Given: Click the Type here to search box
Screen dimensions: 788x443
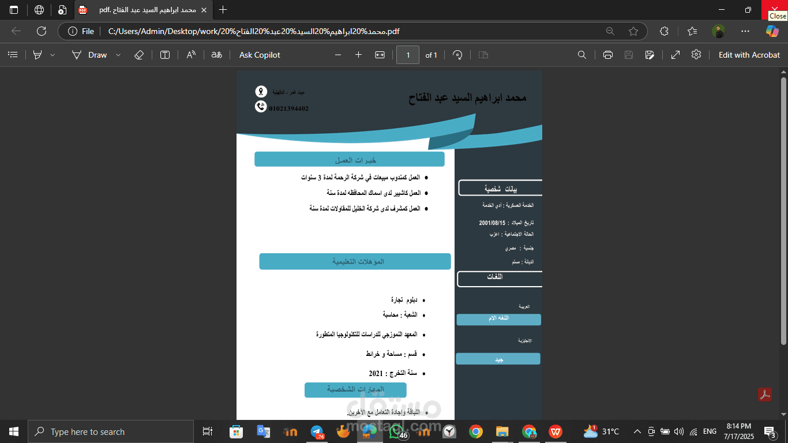Looking at the screenshot, I should click(111, 431).
